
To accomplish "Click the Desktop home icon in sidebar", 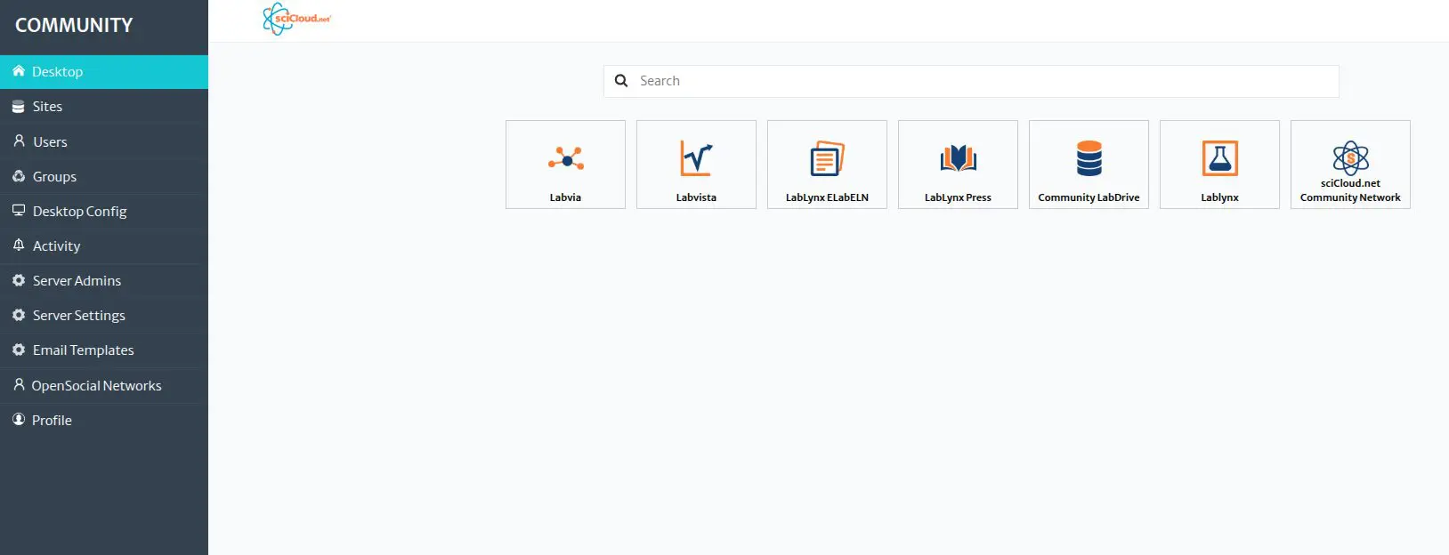I will tap(18, 71).
